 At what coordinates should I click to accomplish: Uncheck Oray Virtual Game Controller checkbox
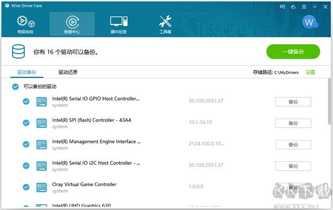coord(26,187)
